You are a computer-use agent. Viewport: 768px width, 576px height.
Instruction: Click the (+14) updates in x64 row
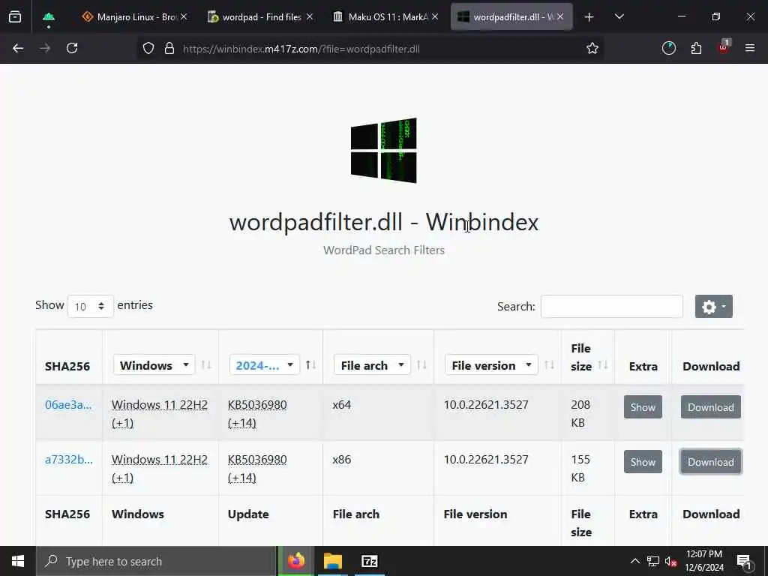coord(241,423)
